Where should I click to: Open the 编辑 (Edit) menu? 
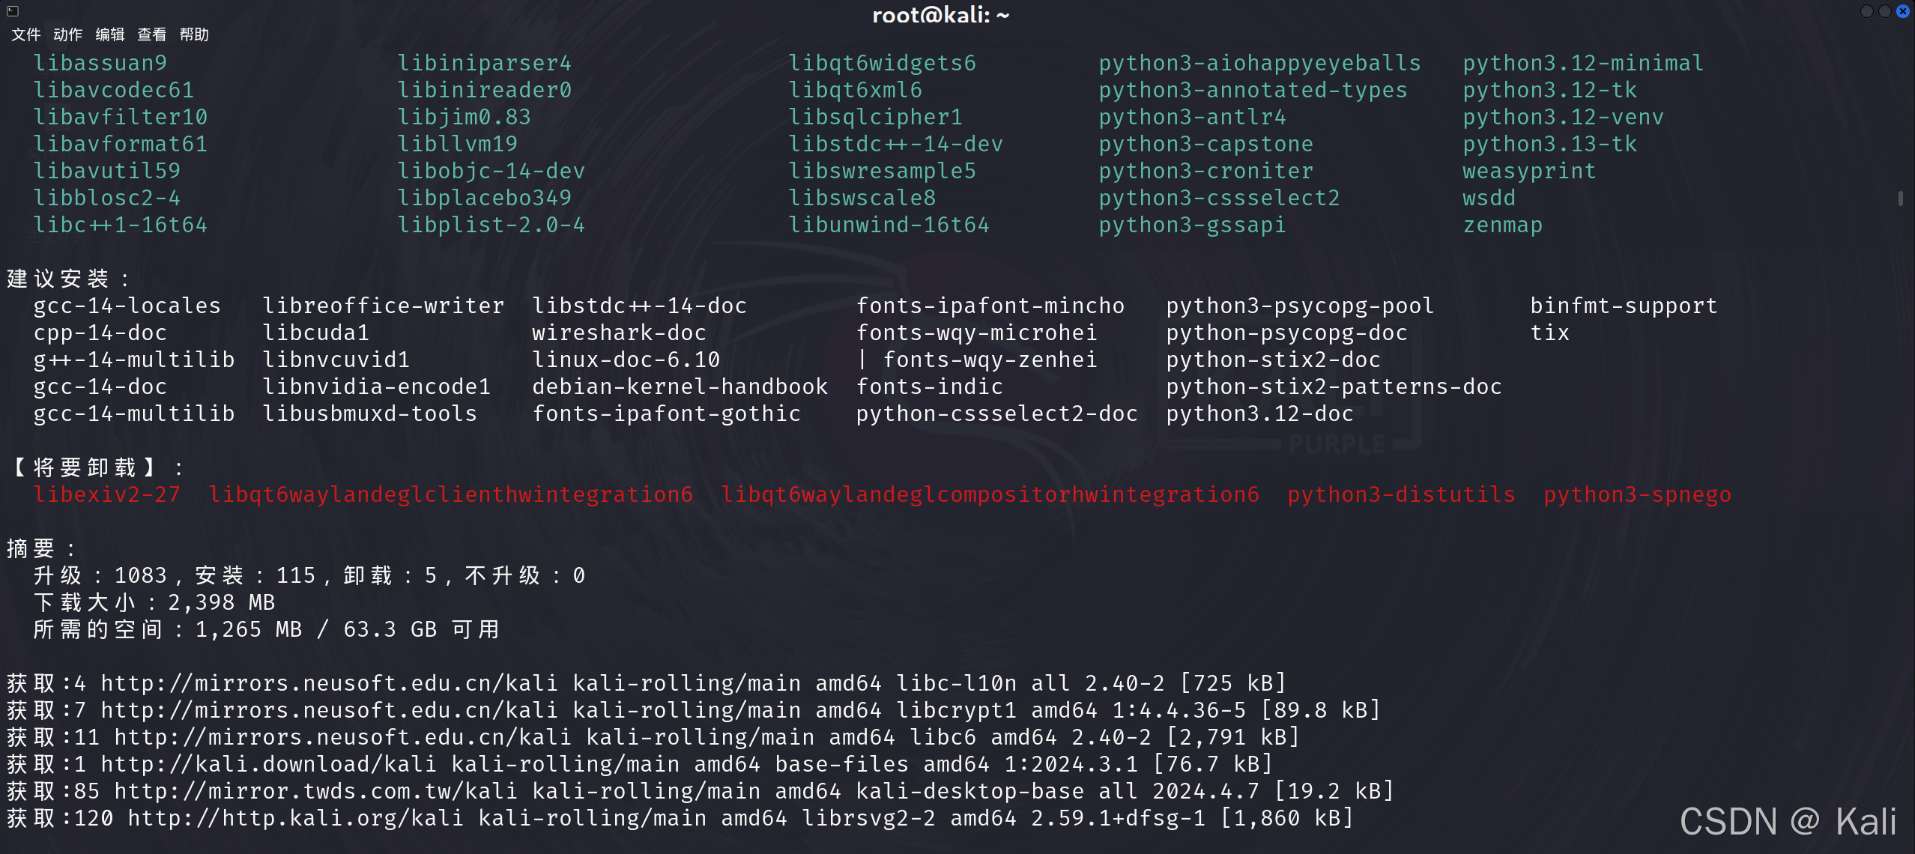(109, 34)
